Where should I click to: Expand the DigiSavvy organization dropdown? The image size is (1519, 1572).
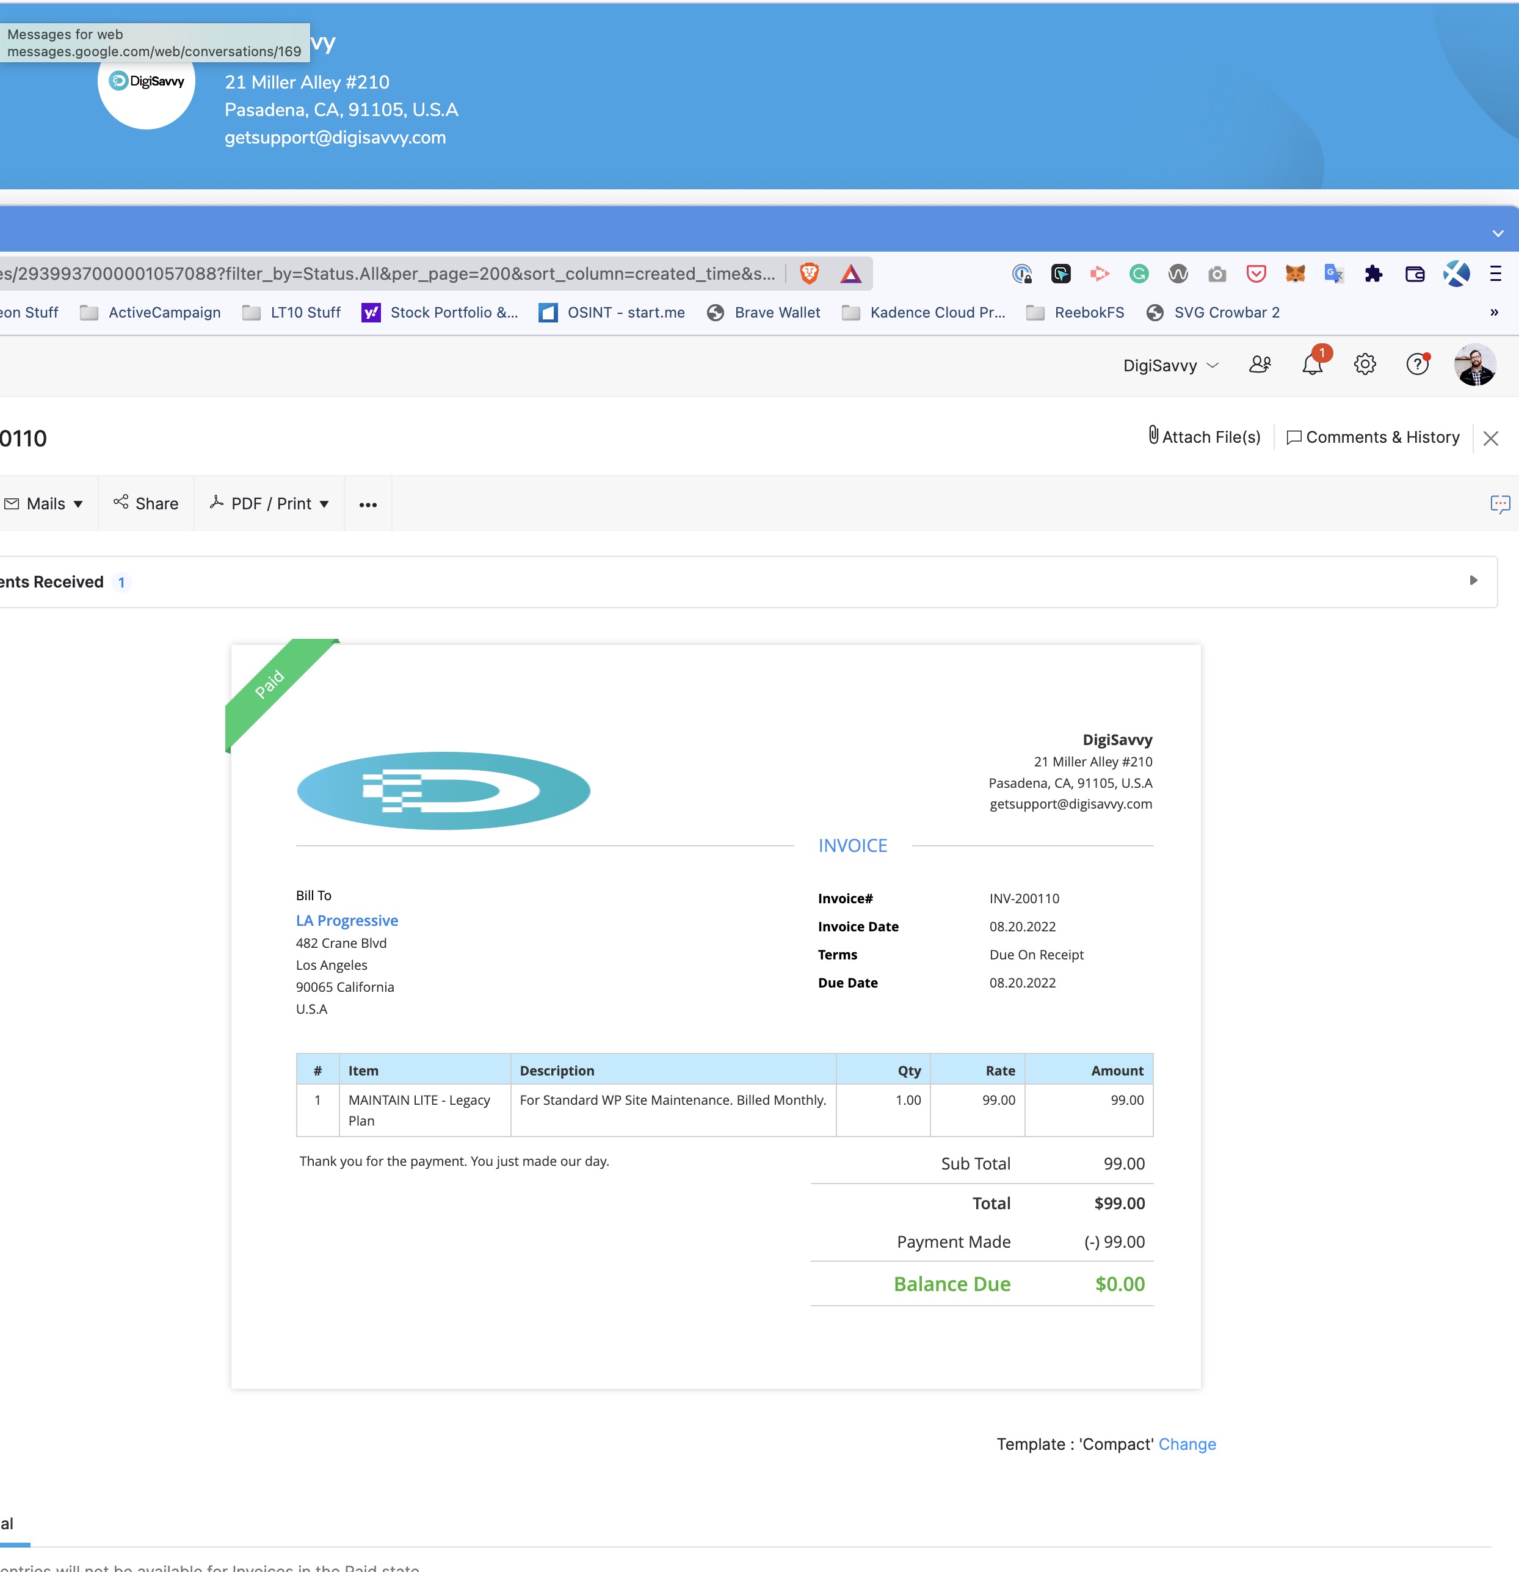(1170, 366)
